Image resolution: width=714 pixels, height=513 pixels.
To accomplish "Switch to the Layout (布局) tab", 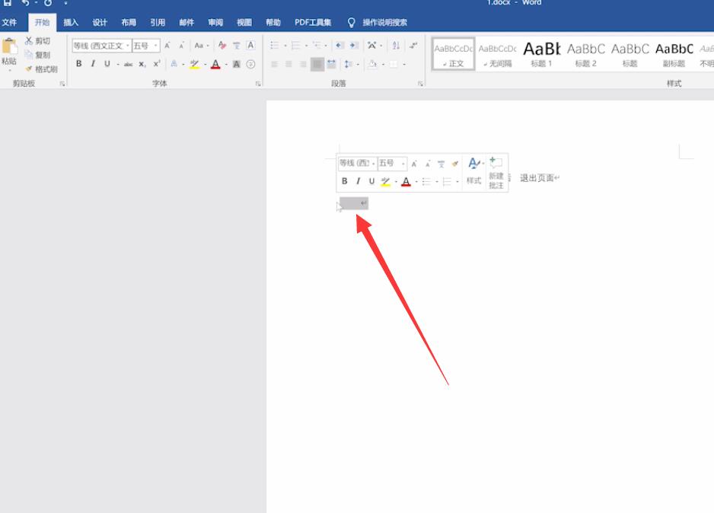I will click(129, 22).
